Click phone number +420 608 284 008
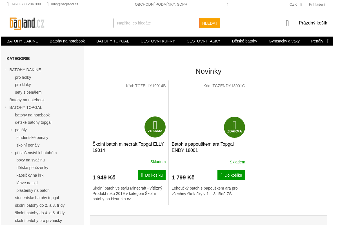Viewport: 338px width, 225px height. click(x=26, y=4)
